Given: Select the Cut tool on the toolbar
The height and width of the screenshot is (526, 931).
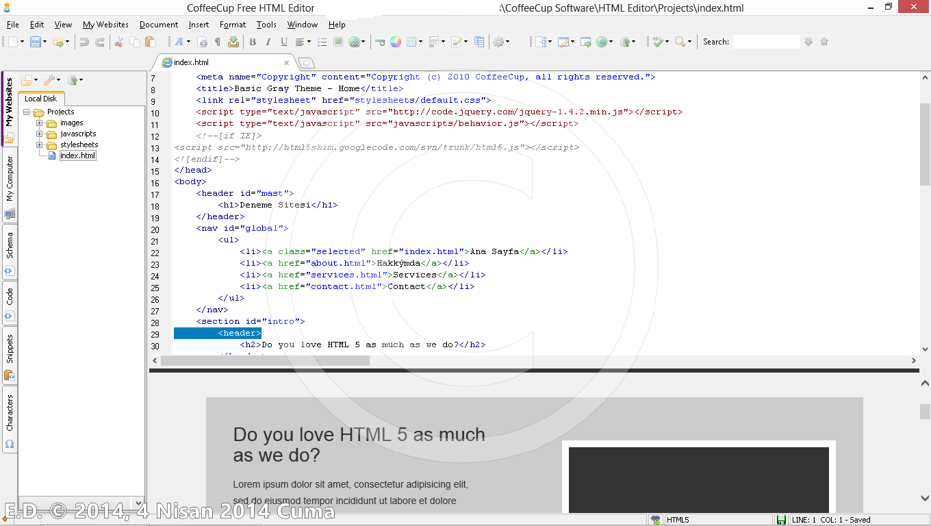Looking at the screenshot, I should [x=118, y=42].
